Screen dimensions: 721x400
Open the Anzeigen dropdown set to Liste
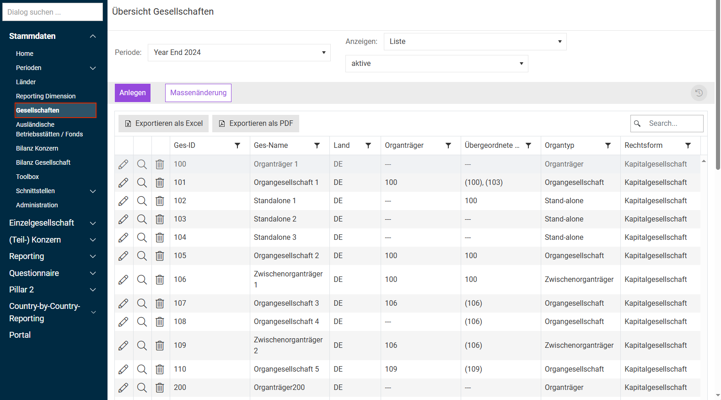tap(475, 42)
